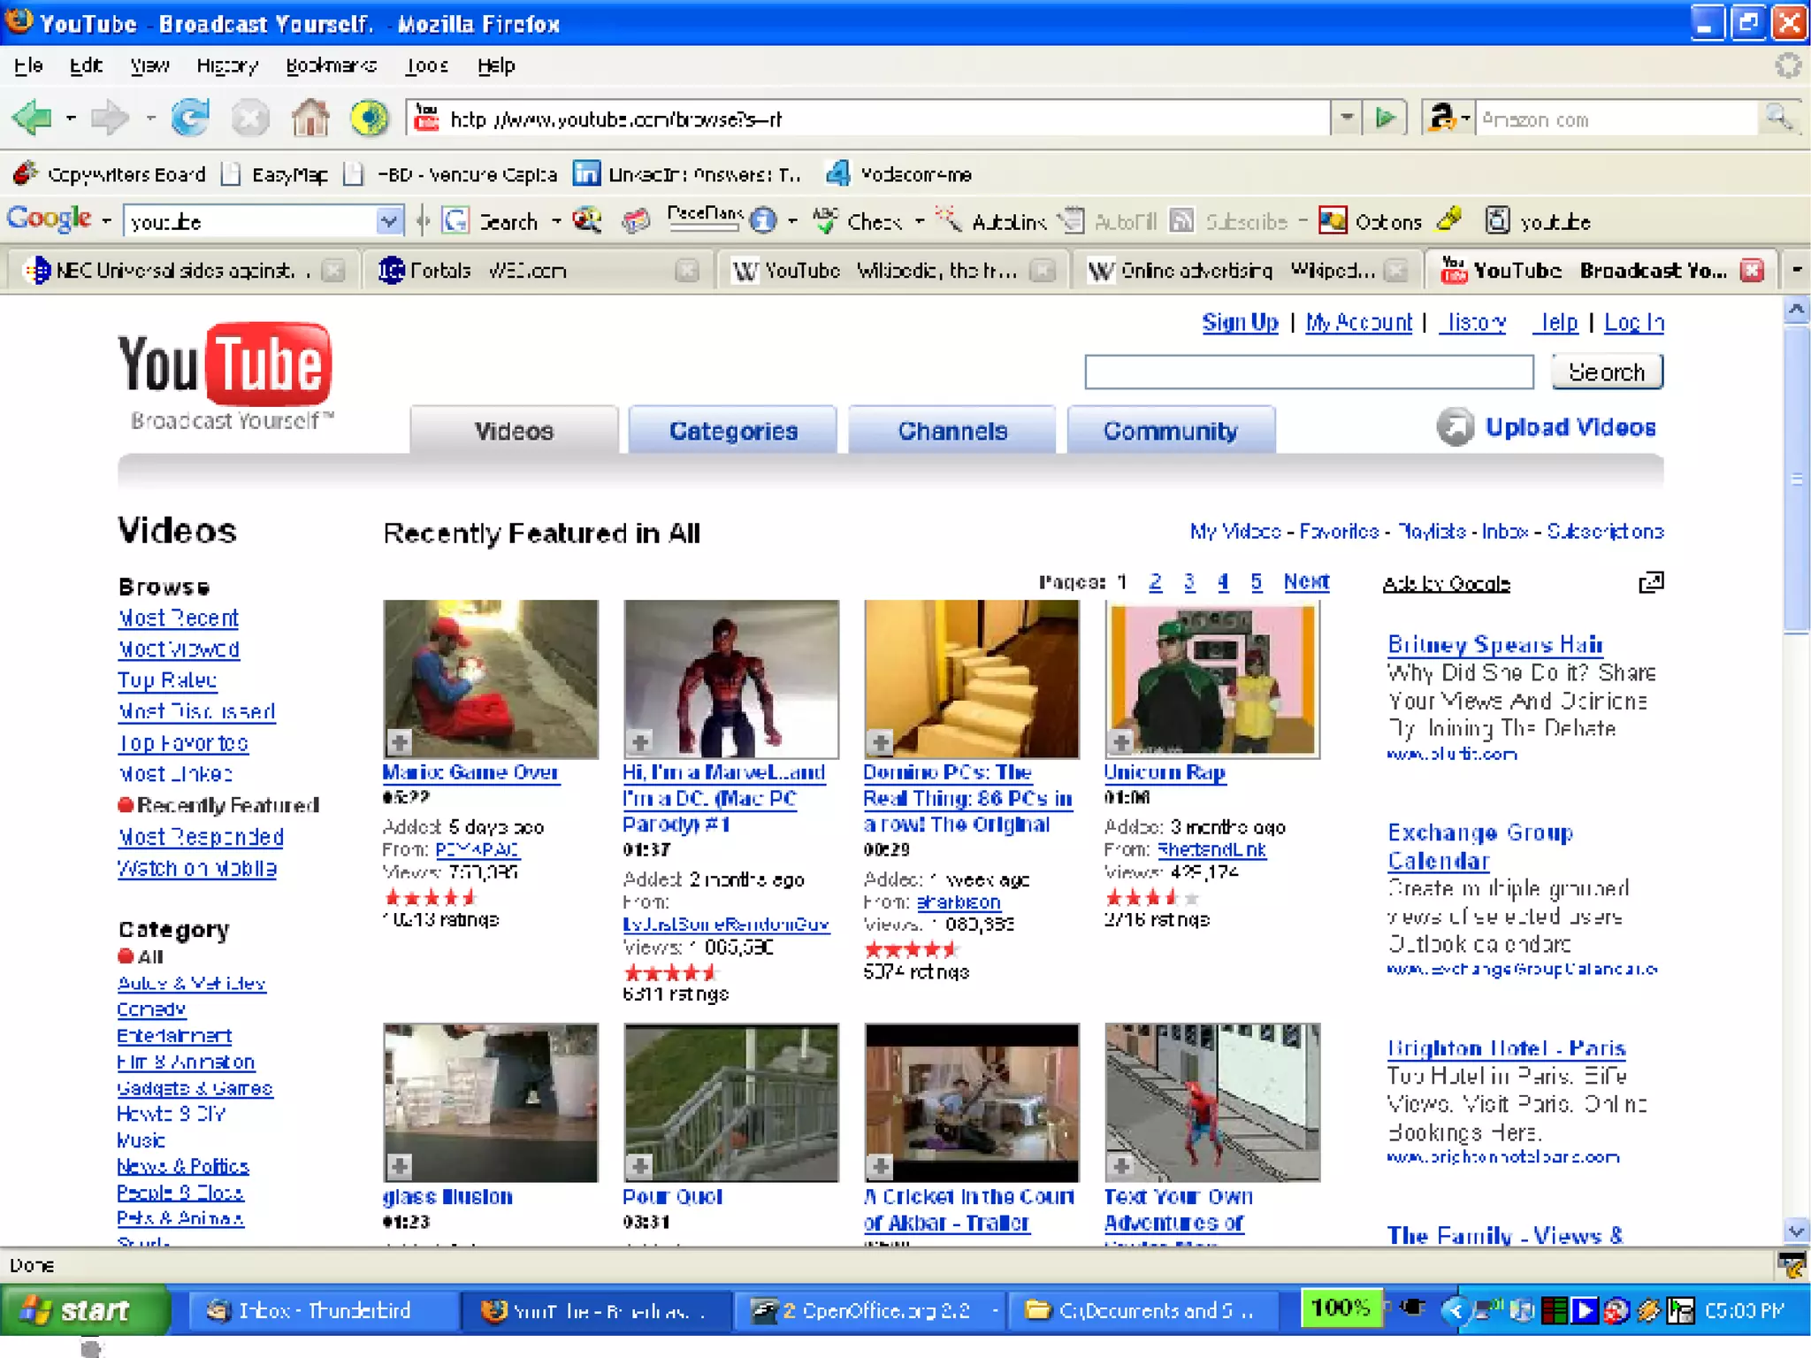
Task: Open the Check button dropdown arrow
Action: (x=919, y=221)
